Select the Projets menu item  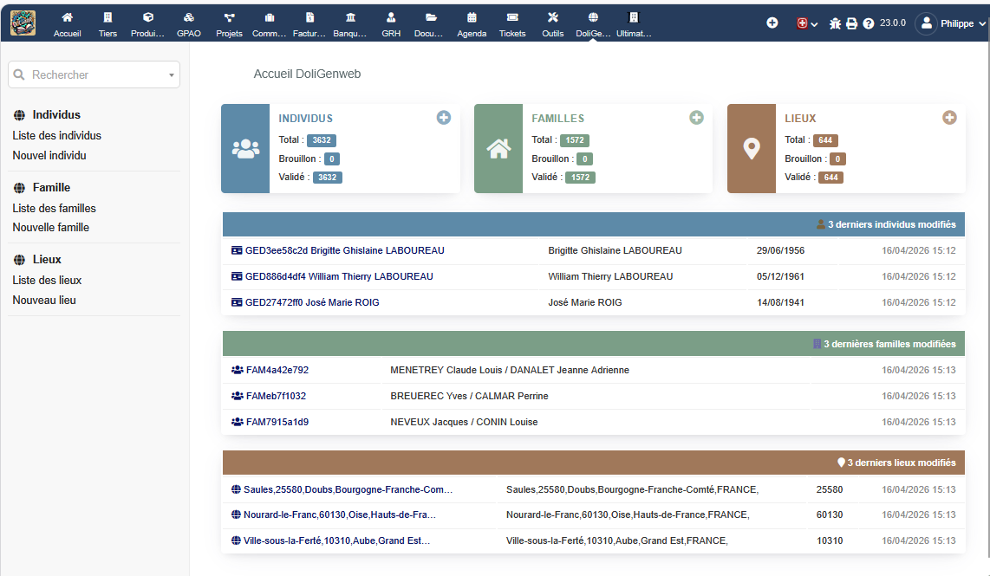[229, 23]
